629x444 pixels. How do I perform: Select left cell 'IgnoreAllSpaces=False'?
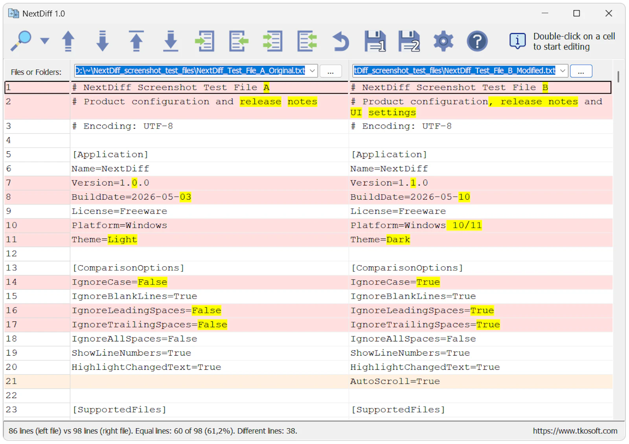pyautogui.click(x=210, y=339)
